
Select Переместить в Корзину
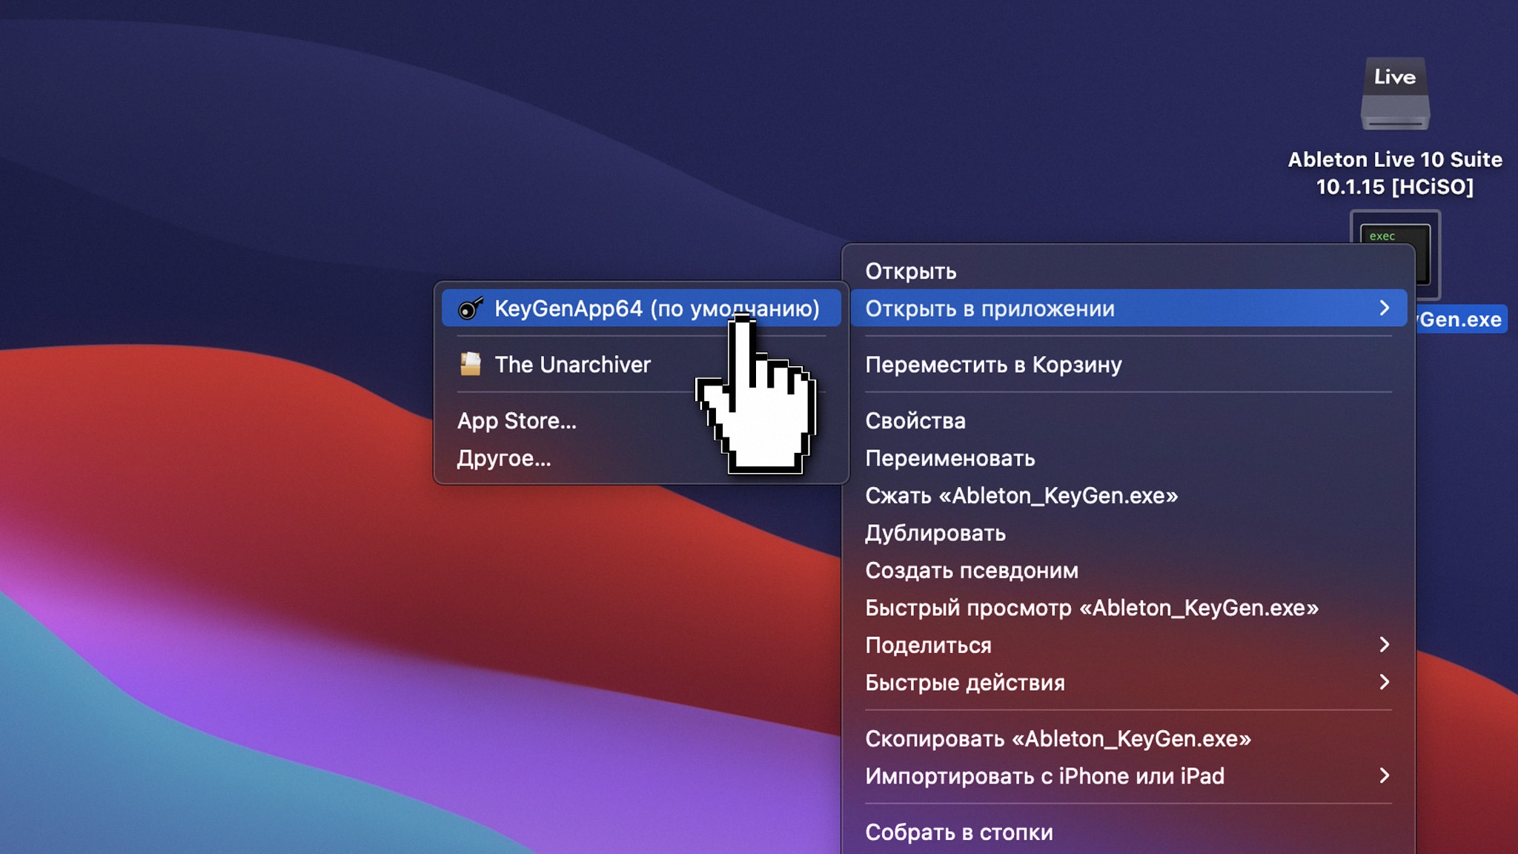(x=993, y=365)
